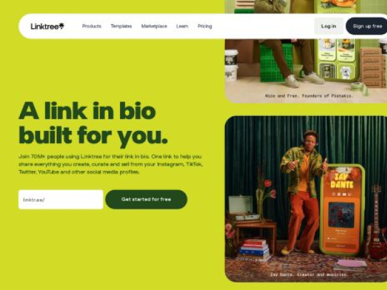Click the bottom button in orange phone mockup
Screen dimensions: 387x290
point(341,246)
